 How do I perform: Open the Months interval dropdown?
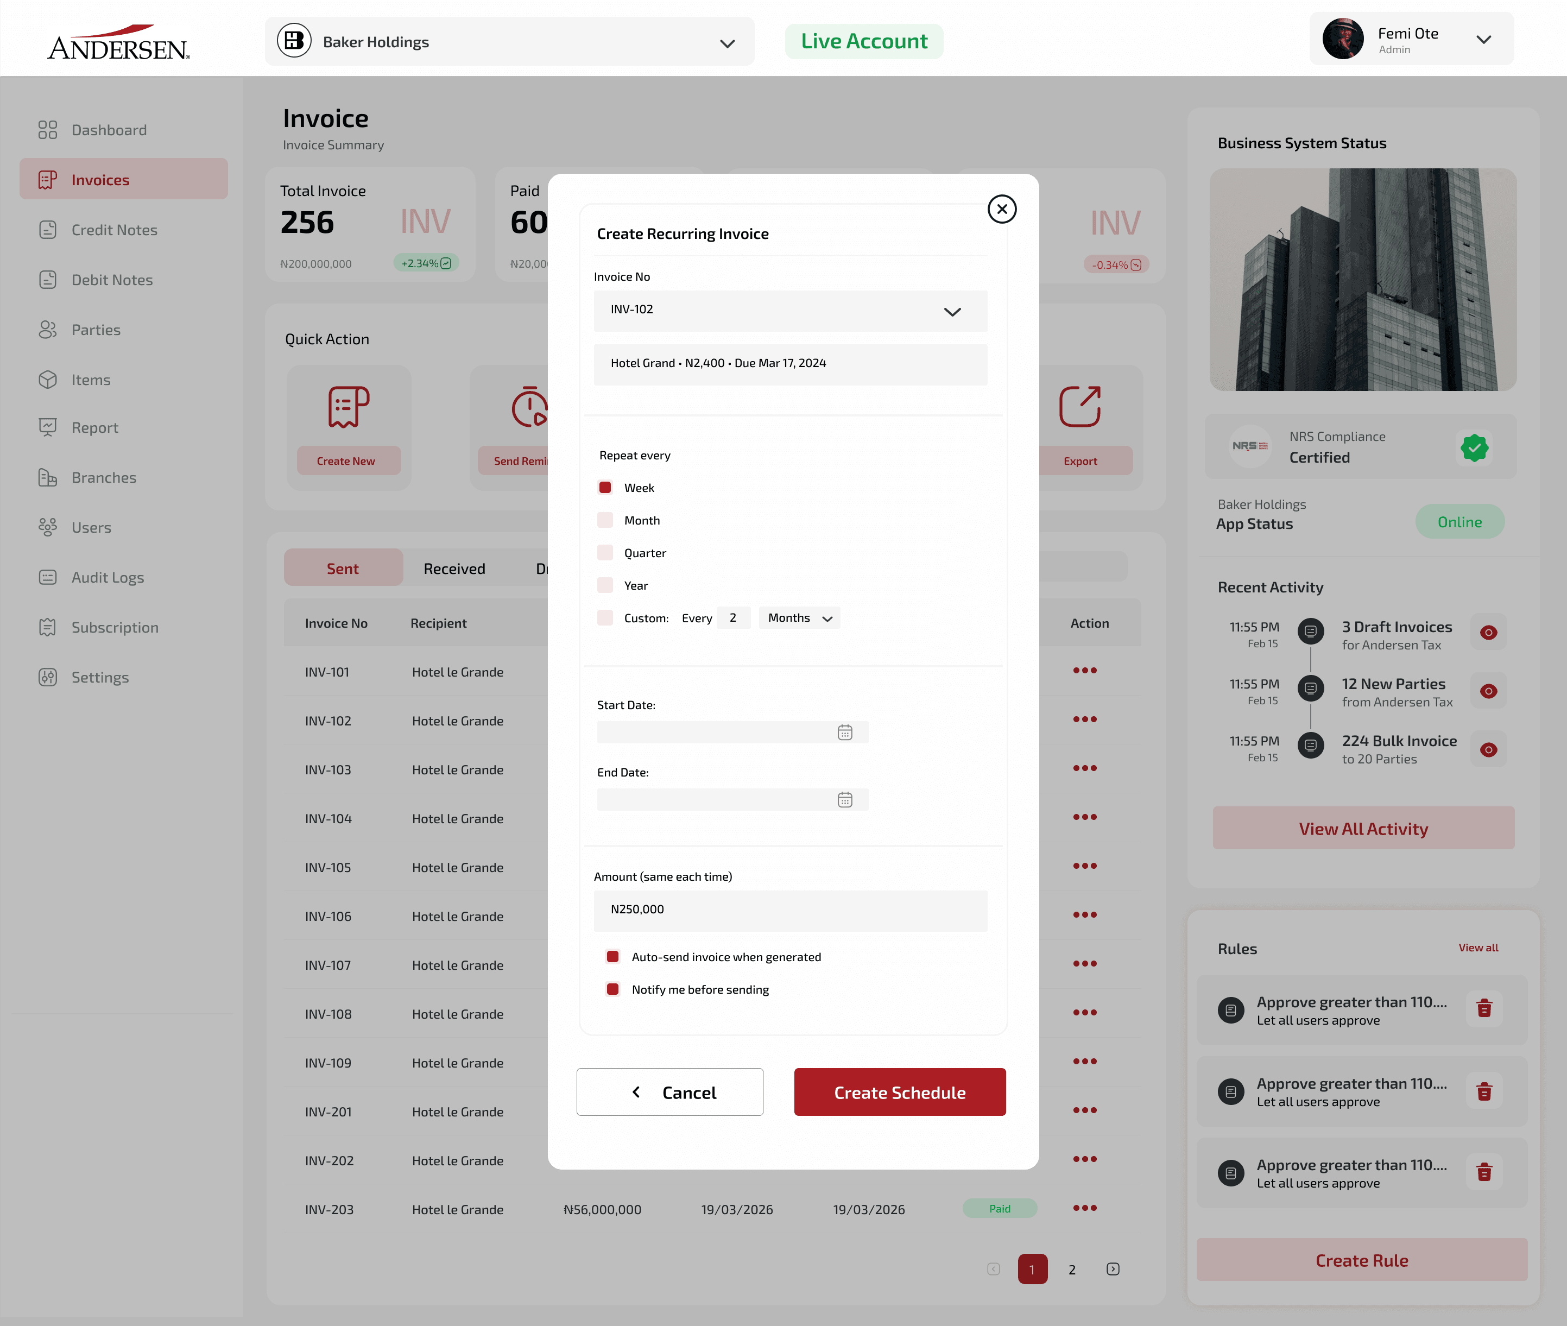[x=800, y=618]
